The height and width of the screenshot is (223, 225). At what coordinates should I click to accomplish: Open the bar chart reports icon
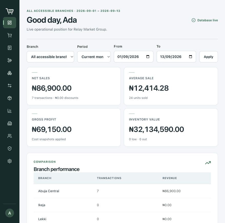[x=10, y=111]
